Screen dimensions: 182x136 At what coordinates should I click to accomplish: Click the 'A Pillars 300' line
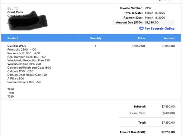click(16, 78)
